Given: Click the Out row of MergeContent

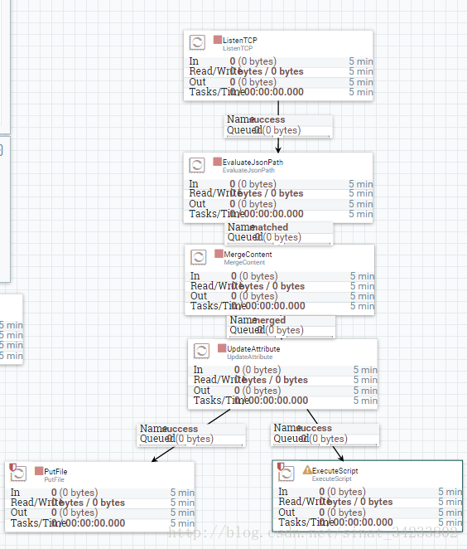Looking at the screenshot, I should [x=280, y=296].
